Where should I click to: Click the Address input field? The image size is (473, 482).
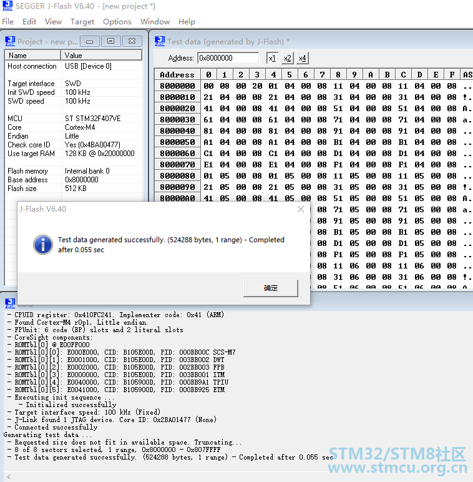pos(228,58)
